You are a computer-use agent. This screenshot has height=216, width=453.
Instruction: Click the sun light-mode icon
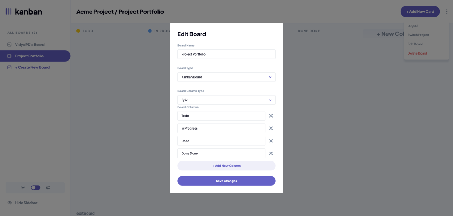coord(23,188)
